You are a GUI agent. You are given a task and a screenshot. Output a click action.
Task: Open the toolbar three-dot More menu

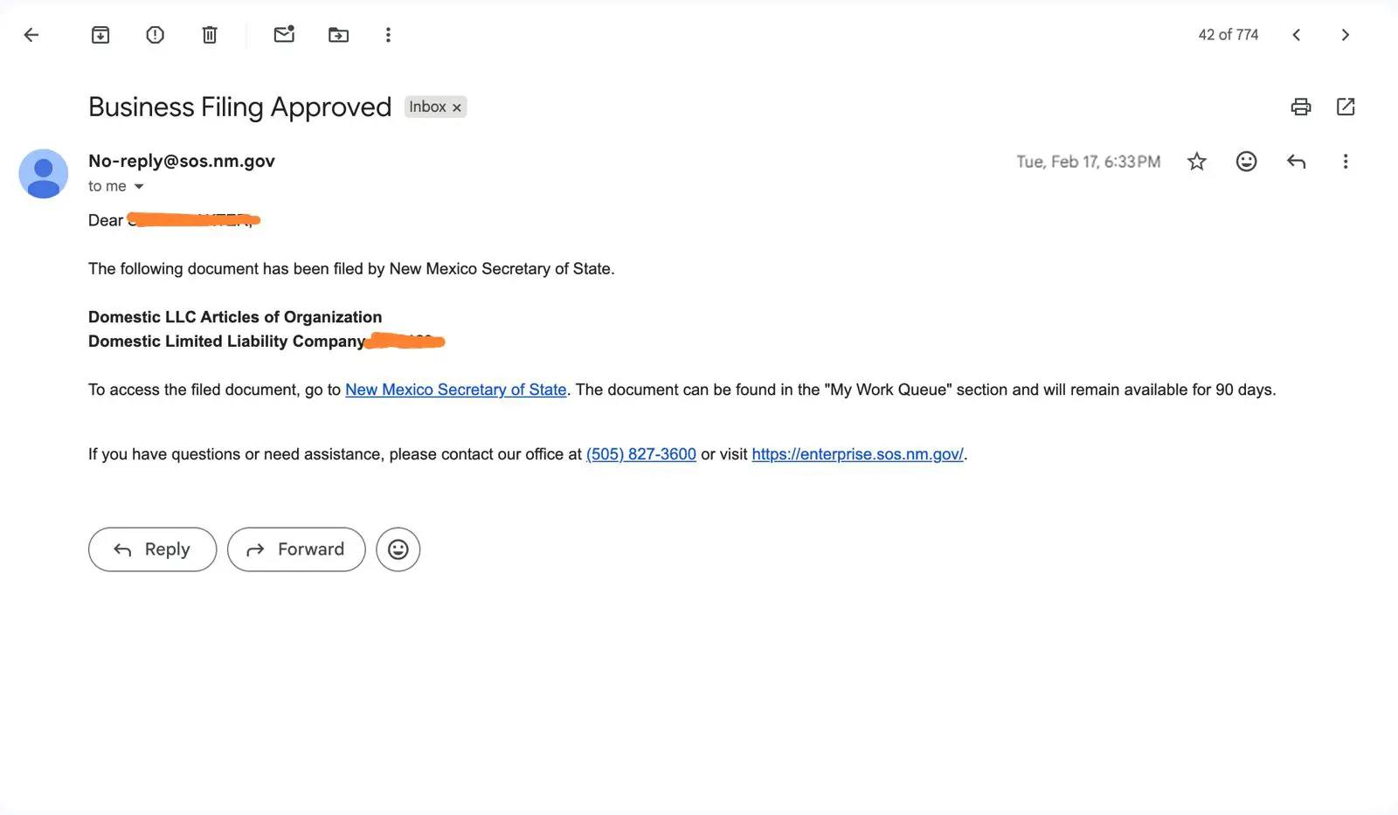click(388, 35)
